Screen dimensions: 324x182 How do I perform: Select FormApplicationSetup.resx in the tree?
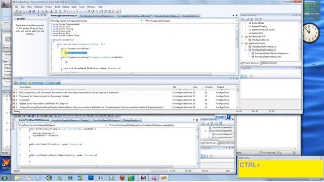(268, 57)
